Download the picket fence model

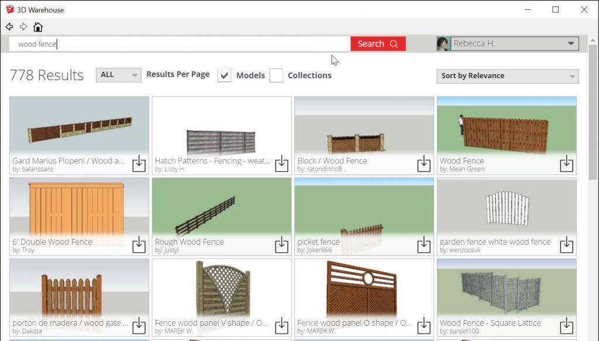click(424, 245)
